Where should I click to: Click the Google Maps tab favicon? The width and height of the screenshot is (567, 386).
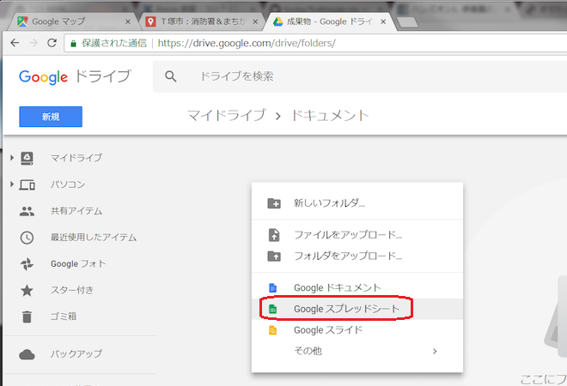[x=22, y=21]
